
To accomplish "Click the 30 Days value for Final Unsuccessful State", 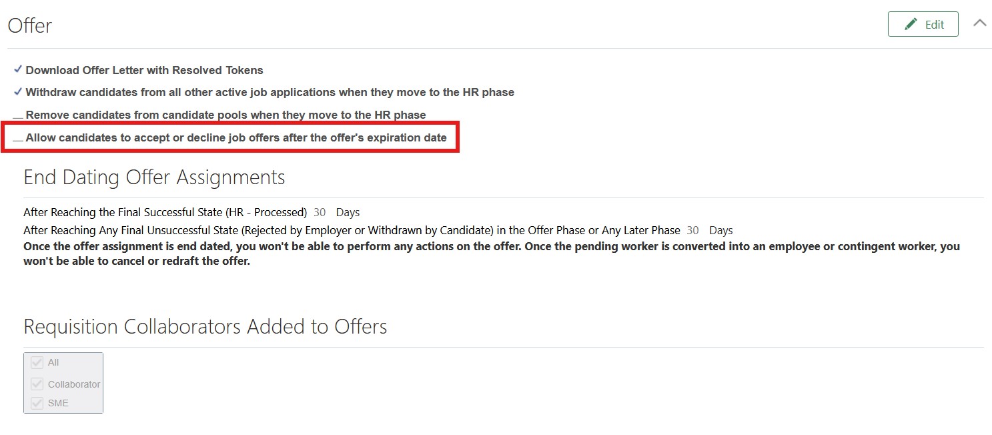I will pyautogui.click(x=710, y=230).
